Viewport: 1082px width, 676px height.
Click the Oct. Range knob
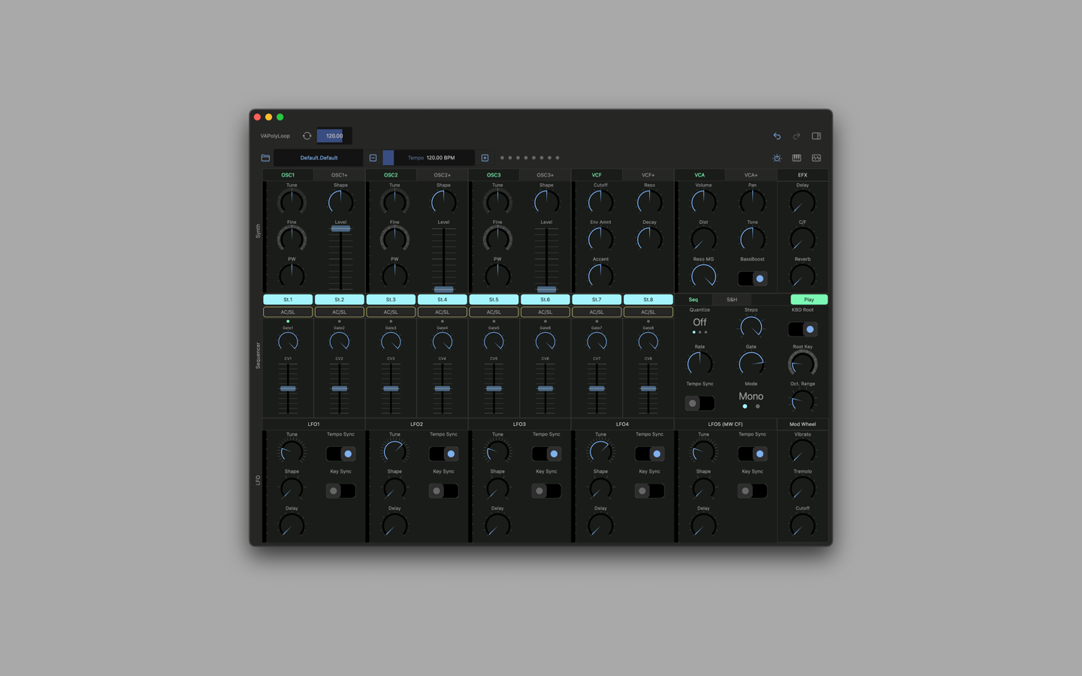802,400
